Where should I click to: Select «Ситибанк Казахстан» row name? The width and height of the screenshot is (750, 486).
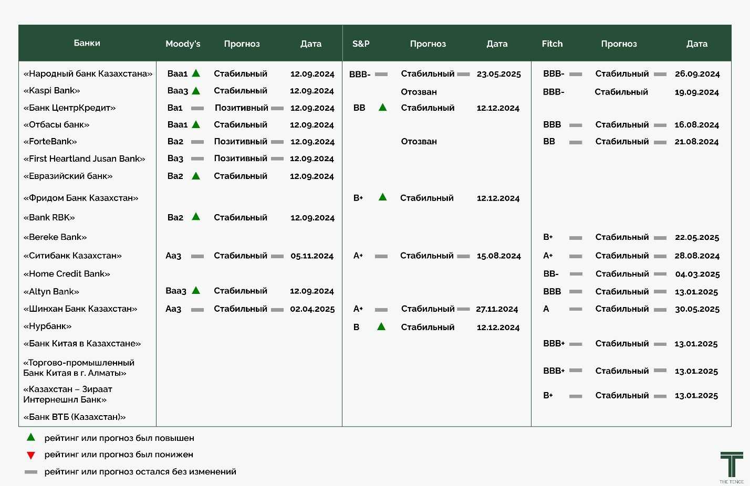(72, 256)
